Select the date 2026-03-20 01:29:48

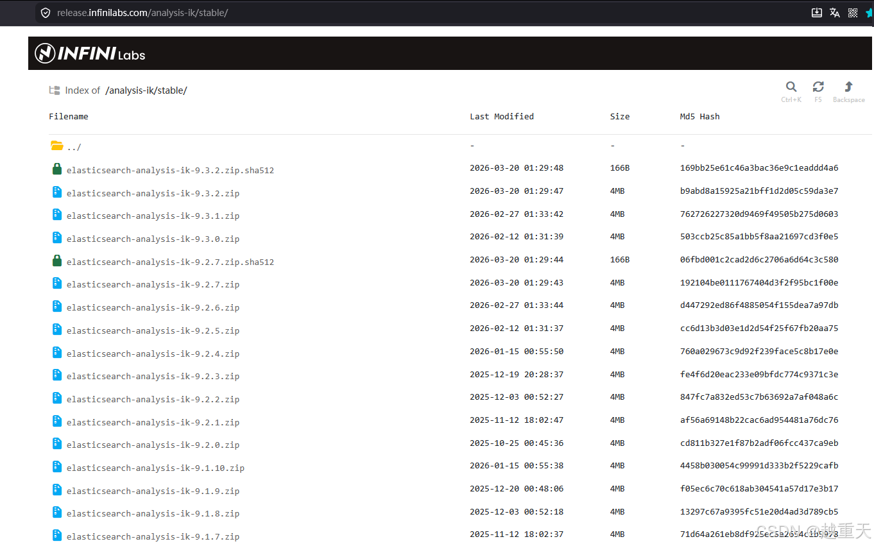(517, 168)
